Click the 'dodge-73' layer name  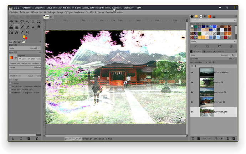(219, 82)
